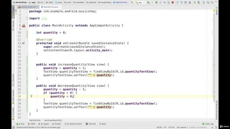Open the Profiler tool window

coord(56,124)
